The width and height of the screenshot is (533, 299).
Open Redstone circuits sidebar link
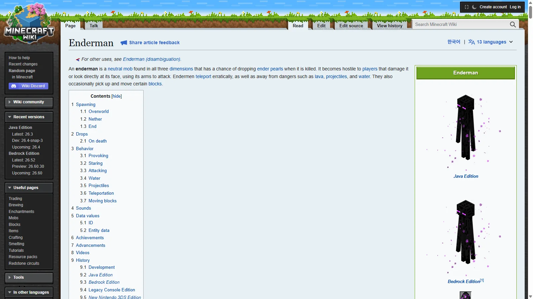pyautogui.click(x=24, y=263)
